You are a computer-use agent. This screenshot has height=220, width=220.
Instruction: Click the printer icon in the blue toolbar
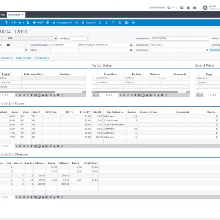click(x=133, y=23)
